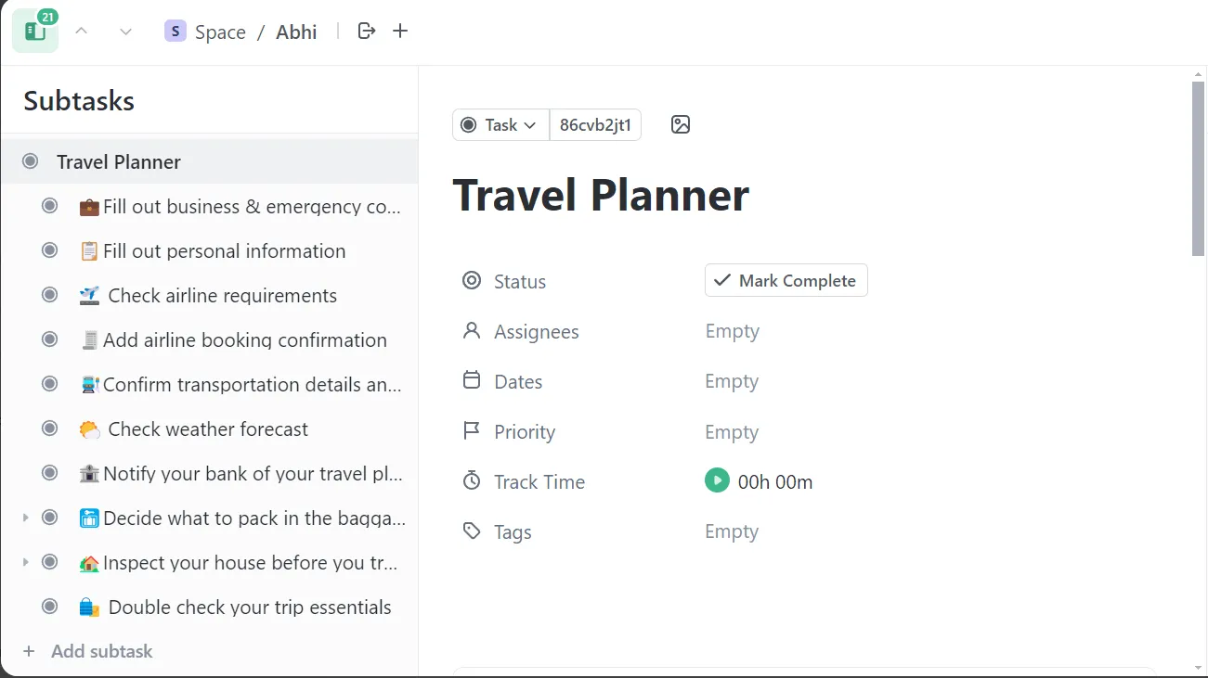This screenshot has width=1208, height=678.
Task: Click the 00h 00m tracked time value
Action: click(x=775, y=481)
